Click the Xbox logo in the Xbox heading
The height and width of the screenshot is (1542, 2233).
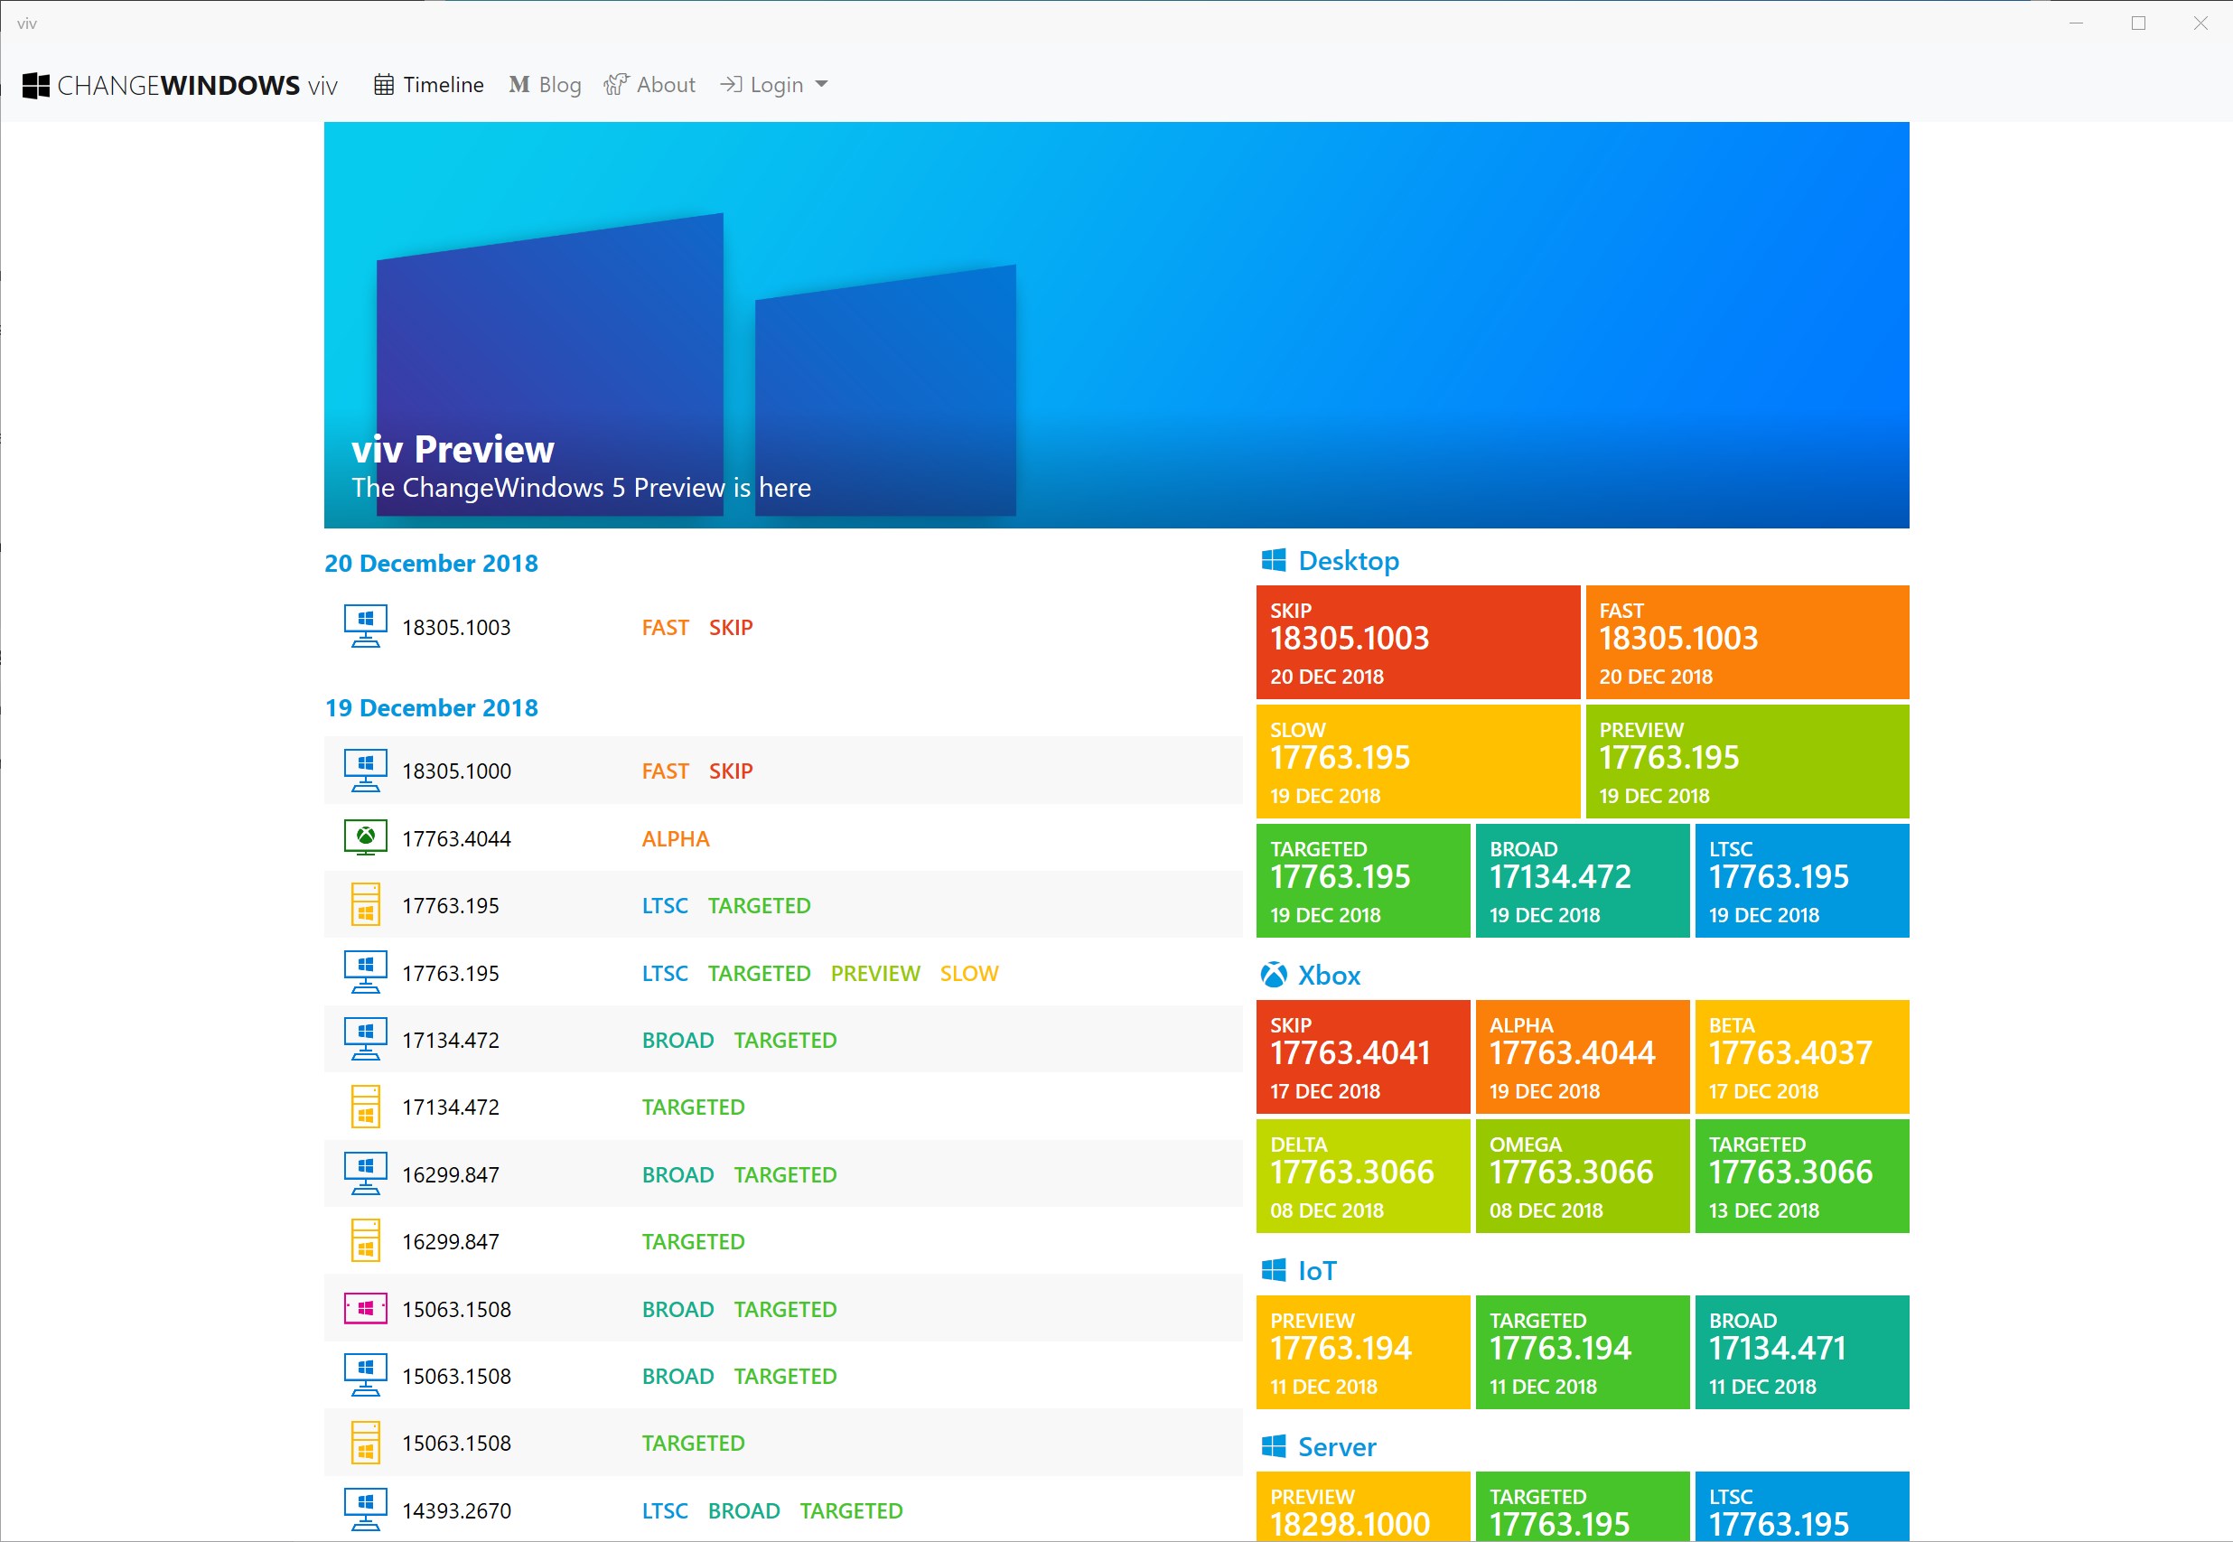coord(1274,975)
